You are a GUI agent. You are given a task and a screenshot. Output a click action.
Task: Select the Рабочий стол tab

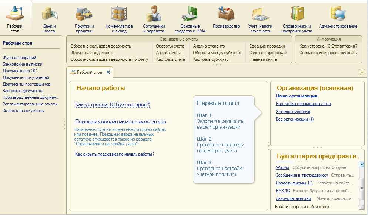click(90, 72)
